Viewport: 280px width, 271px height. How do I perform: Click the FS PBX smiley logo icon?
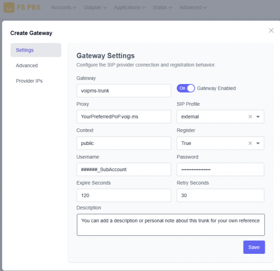(x=9, y=8)
